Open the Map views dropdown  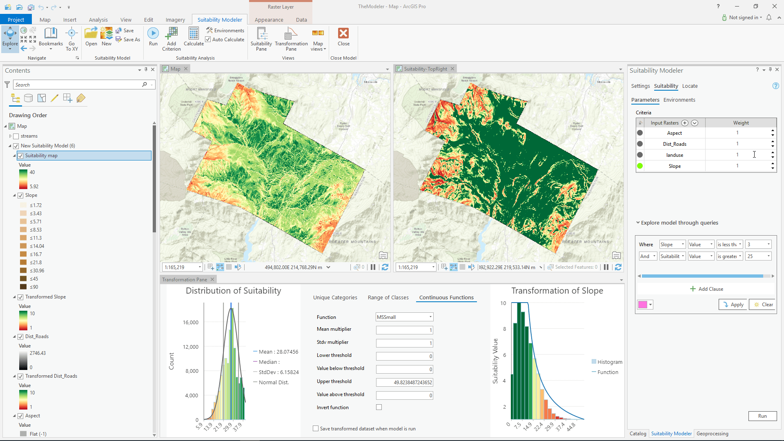[318, 41]
